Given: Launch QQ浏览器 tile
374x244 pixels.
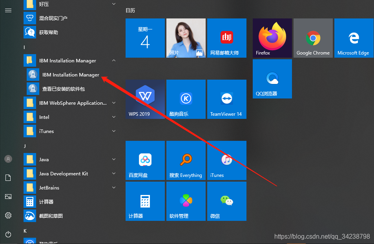Looking at the screenshot, I should [x=272, y=79].
